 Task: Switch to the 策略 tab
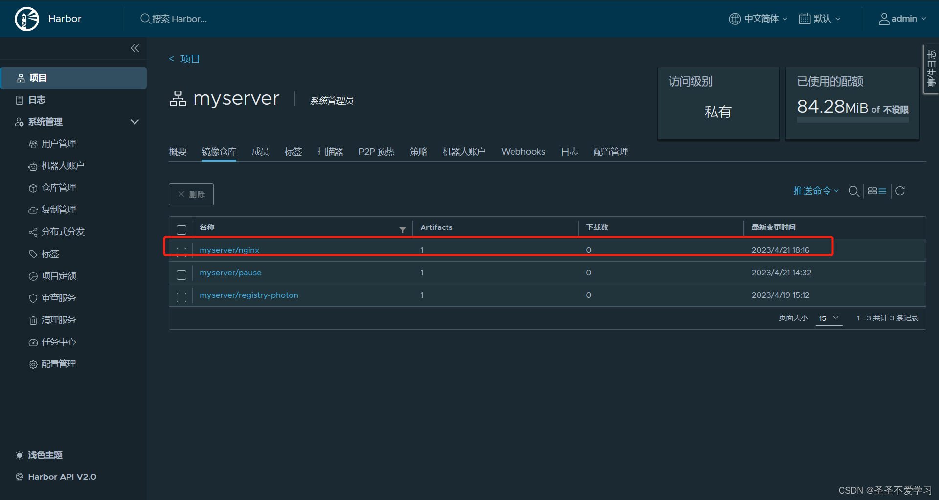[x=419, y=152]
